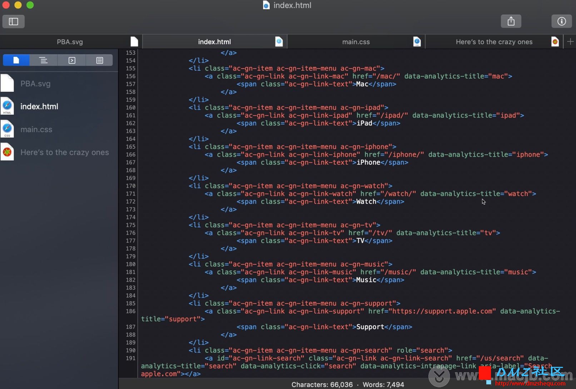Select the list lines sidebar segment
The width and height of the screenshot is (576, 389).
coord(100,60)
